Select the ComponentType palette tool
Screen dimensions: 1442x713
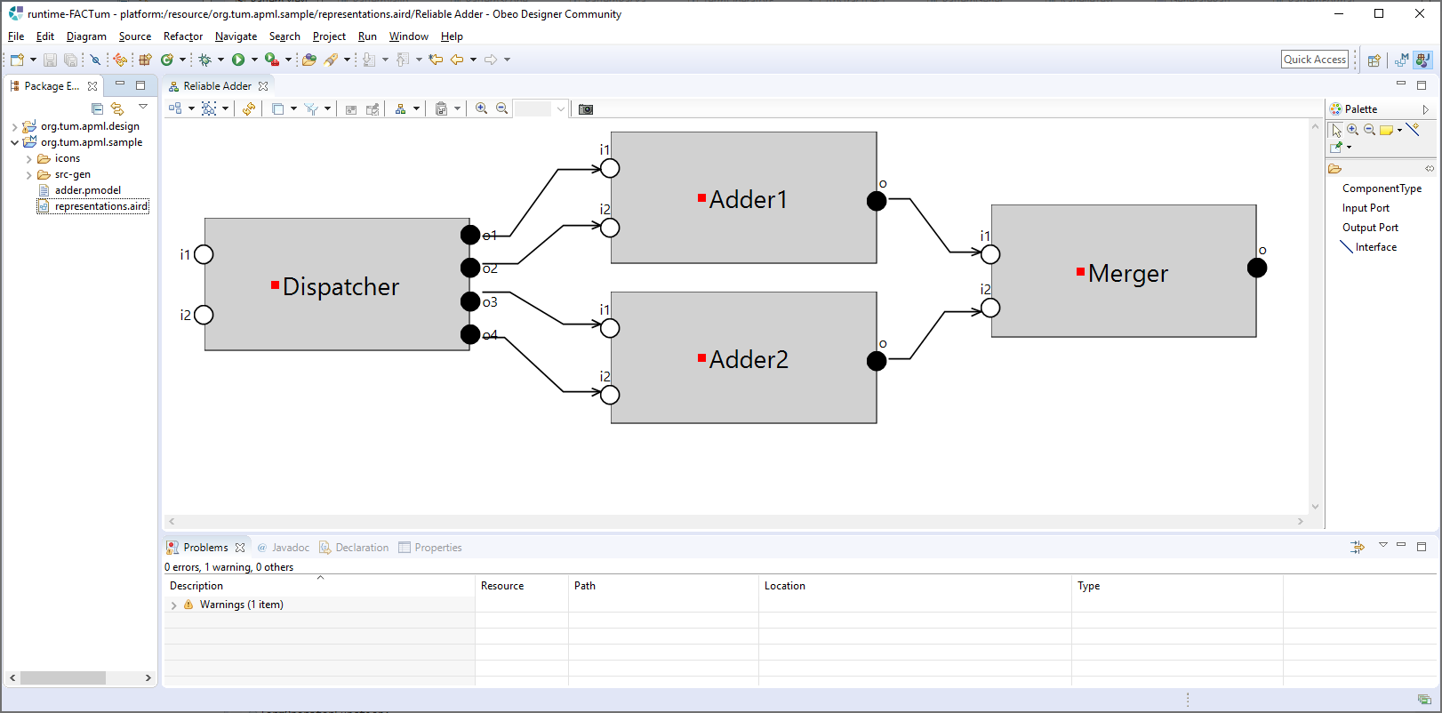[x=1382, y=188]
